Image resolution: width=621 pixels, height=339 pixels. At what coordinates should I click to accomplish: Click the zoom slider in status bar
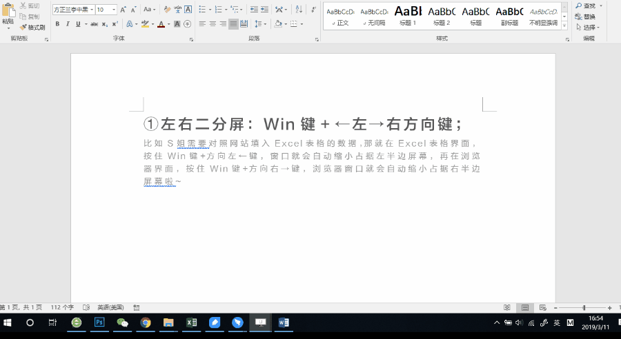(x=584, y=307)
